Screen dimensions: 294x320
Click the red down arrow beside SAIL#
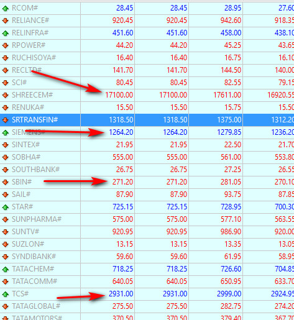(6, 194)
